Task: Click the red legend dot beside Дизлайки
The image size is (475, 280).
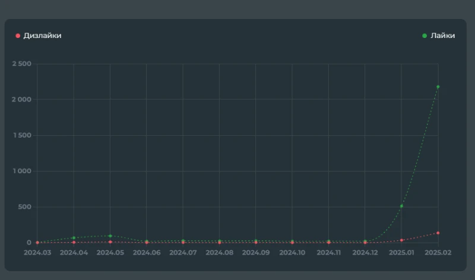Action: (18, 36)
